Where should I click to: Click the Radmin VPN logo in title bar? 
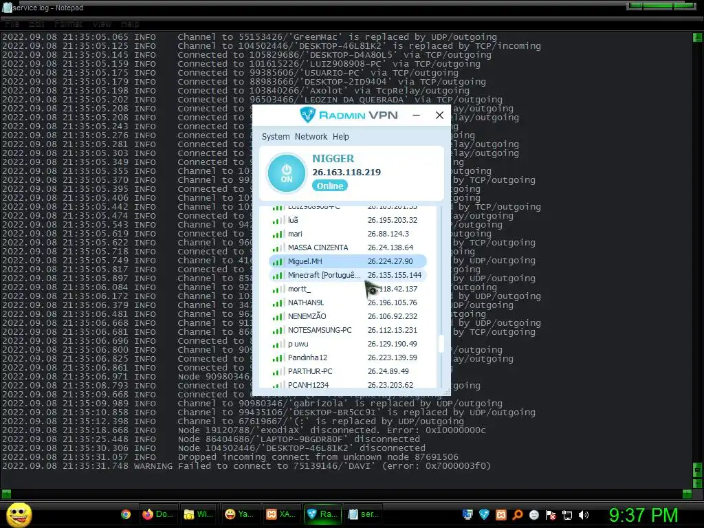pyautogui.click(x=349, y=115)
